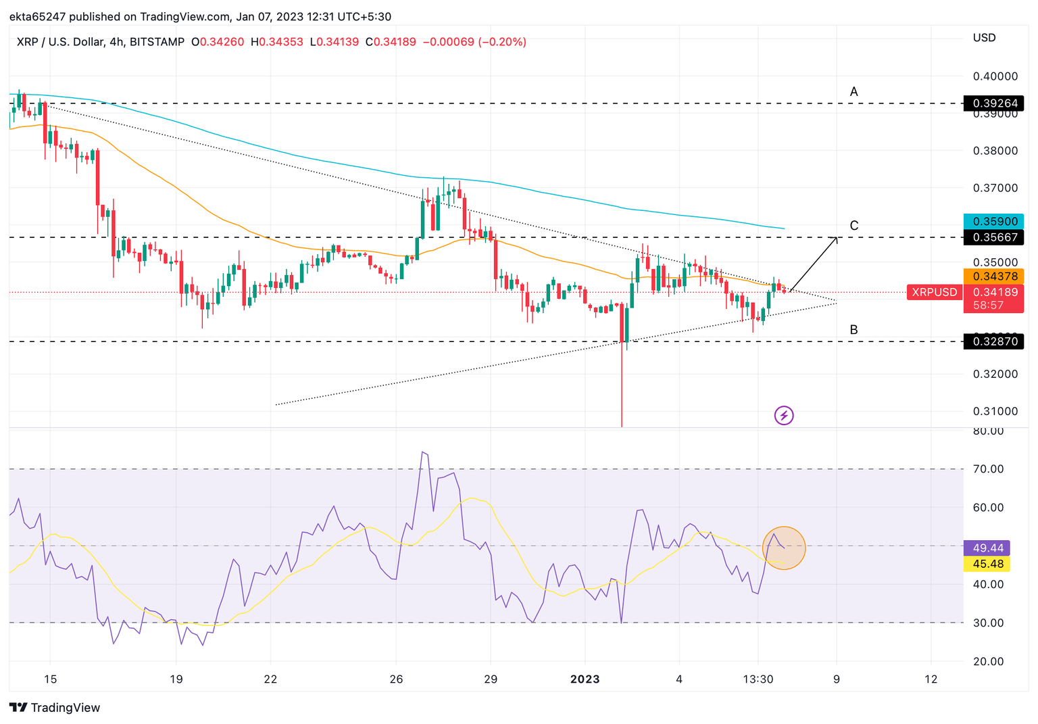
Task: Click the red XRPUSD price label
Action: coord(934,292)
